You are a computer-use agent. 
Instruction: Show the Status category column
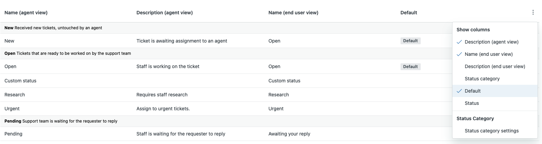coord(482,79)
